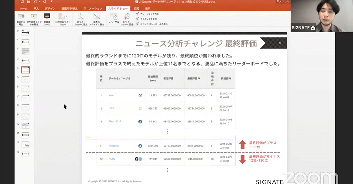Screen dimensions: 353x184
Task: Switch to ホーム ribbon tab
Action: pyautogui.click(x=24, y=8)
